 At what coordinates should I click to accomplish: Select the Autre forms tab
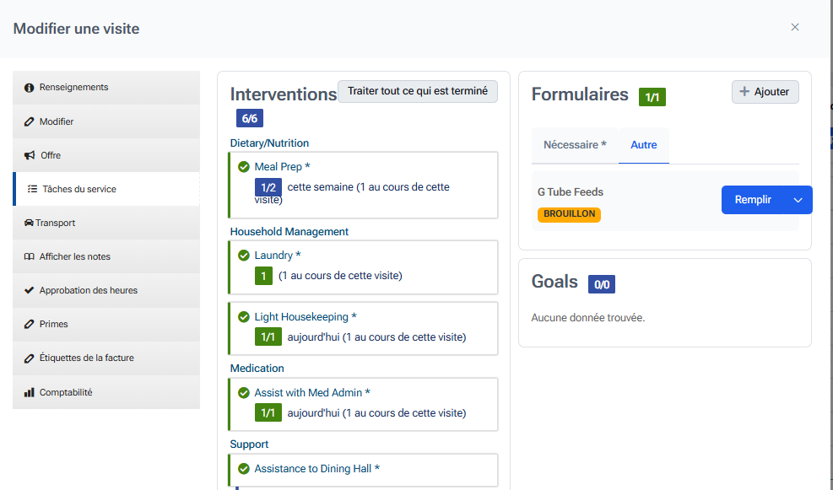pos(643,145)
